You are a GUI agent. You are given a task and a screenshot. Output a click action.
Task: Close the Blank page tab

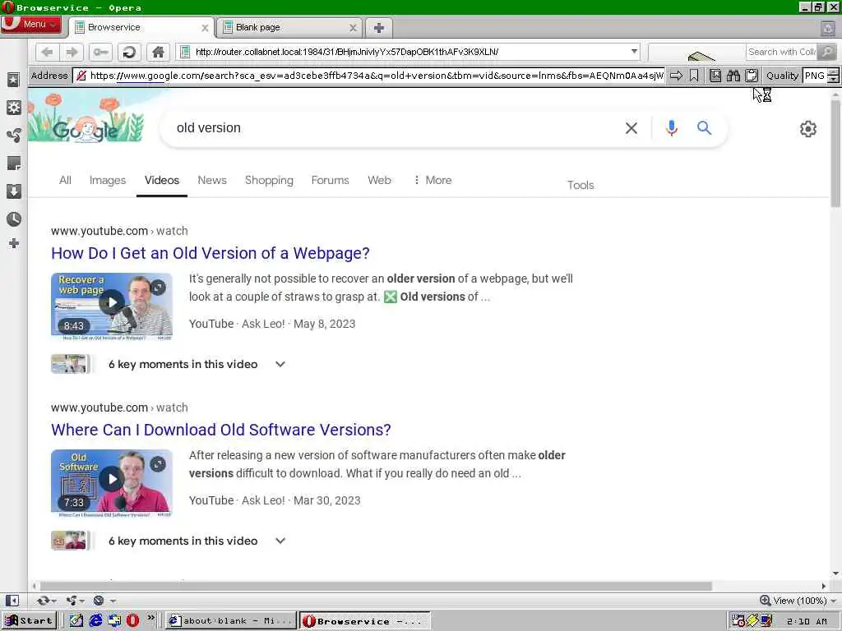click(353, 28)
